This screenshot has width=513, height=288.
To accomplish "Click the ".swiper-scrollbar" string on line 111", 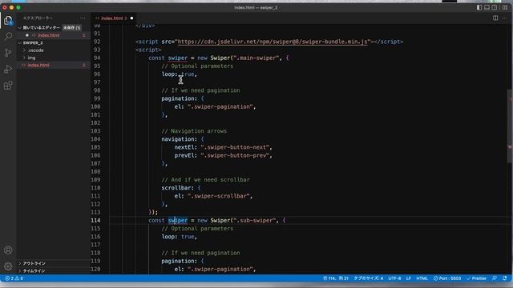I will click(219, 196).
